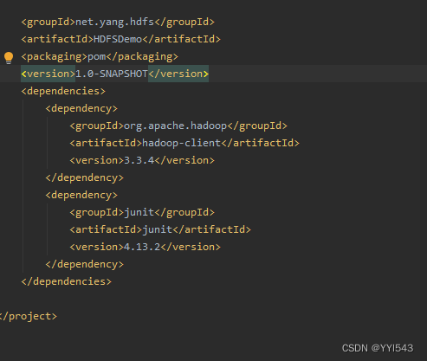
Task: Click the junit artifactId line
Action: [x=160, y=229]
